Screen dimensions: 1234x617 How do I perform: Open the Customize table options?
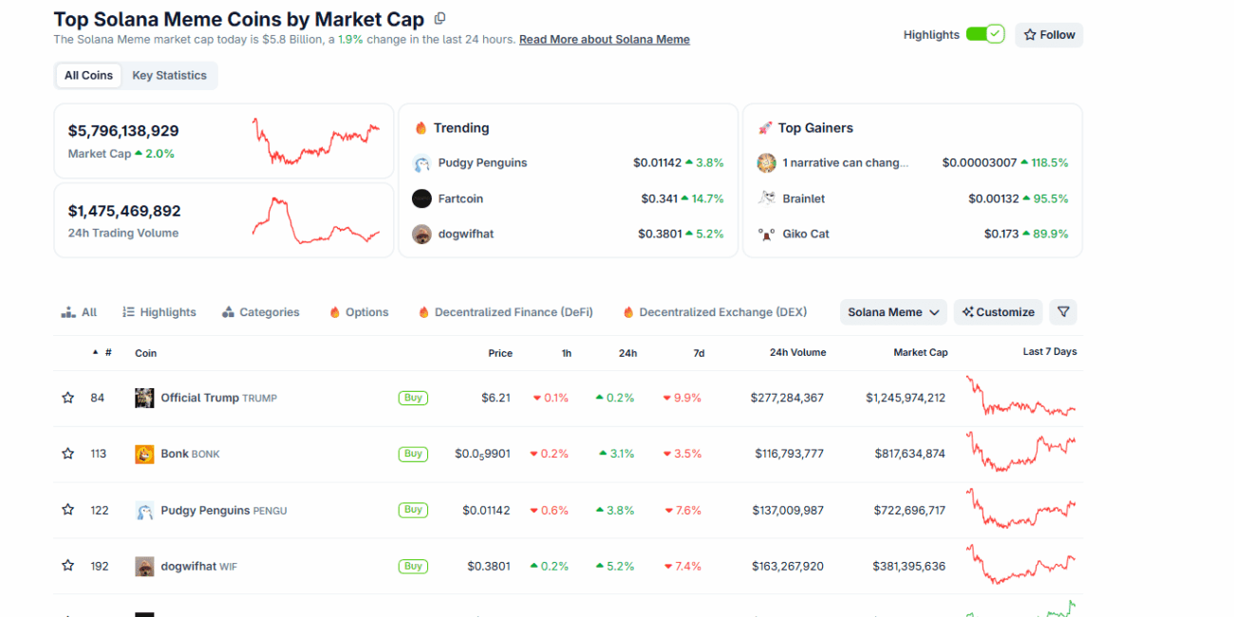click(998, 312)
